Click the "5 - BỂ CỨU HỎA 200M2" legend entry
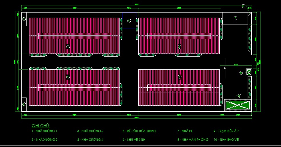Viewport: 281px width, 147px height. point(140,131)
